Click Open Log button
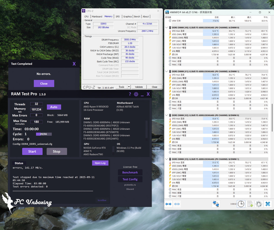274x230 pixels. (100, 163)
